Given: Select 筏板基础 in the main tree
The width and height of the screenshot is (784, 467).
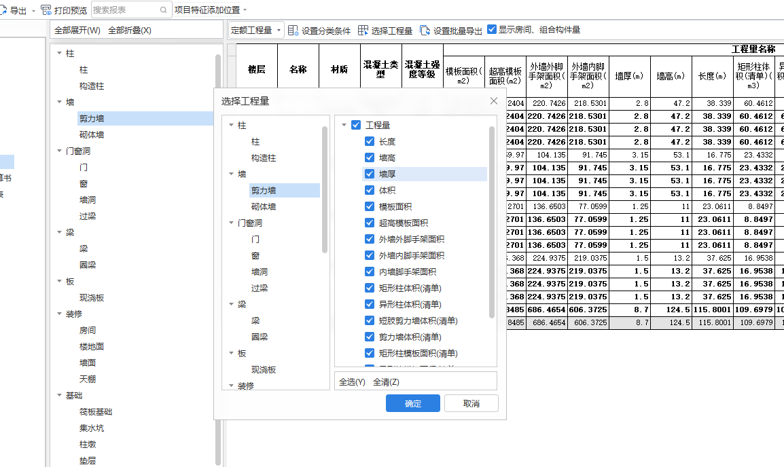Looking at the screenshot, I should click(96, 411).
